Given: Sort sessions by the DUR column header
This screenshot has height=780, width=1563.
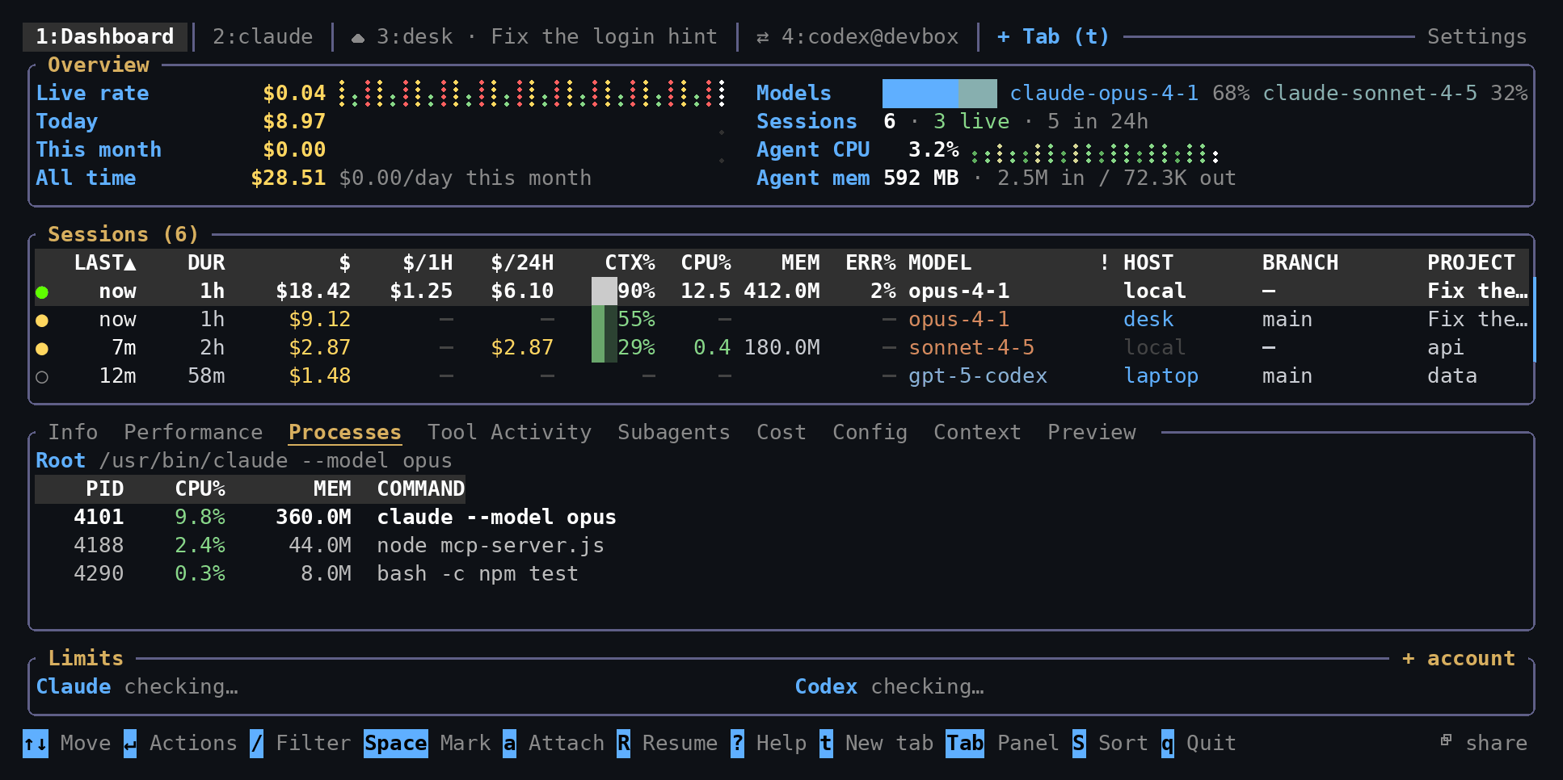Looking at the screenshot, I should click(206, 262).
